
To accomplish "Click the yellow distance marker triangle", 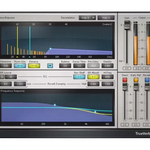I will (17, 57).
